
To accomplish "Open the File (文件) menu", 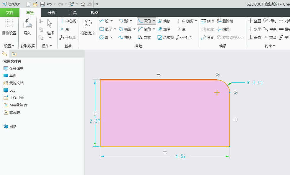I will [x=10, y=13].
